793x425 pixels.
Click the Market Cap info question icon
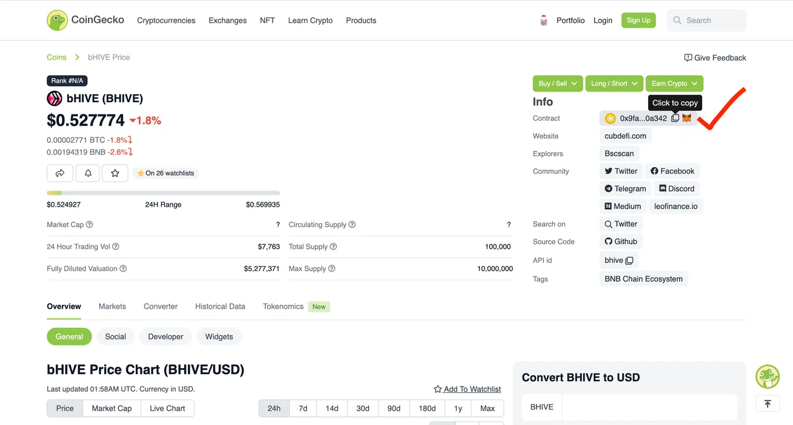89,225
